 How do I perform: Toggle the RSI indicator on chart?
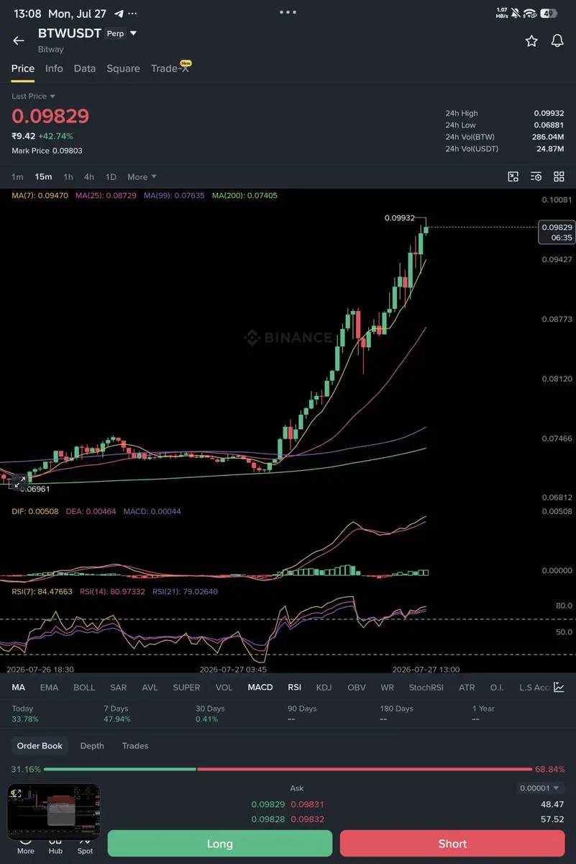point(295,688)
